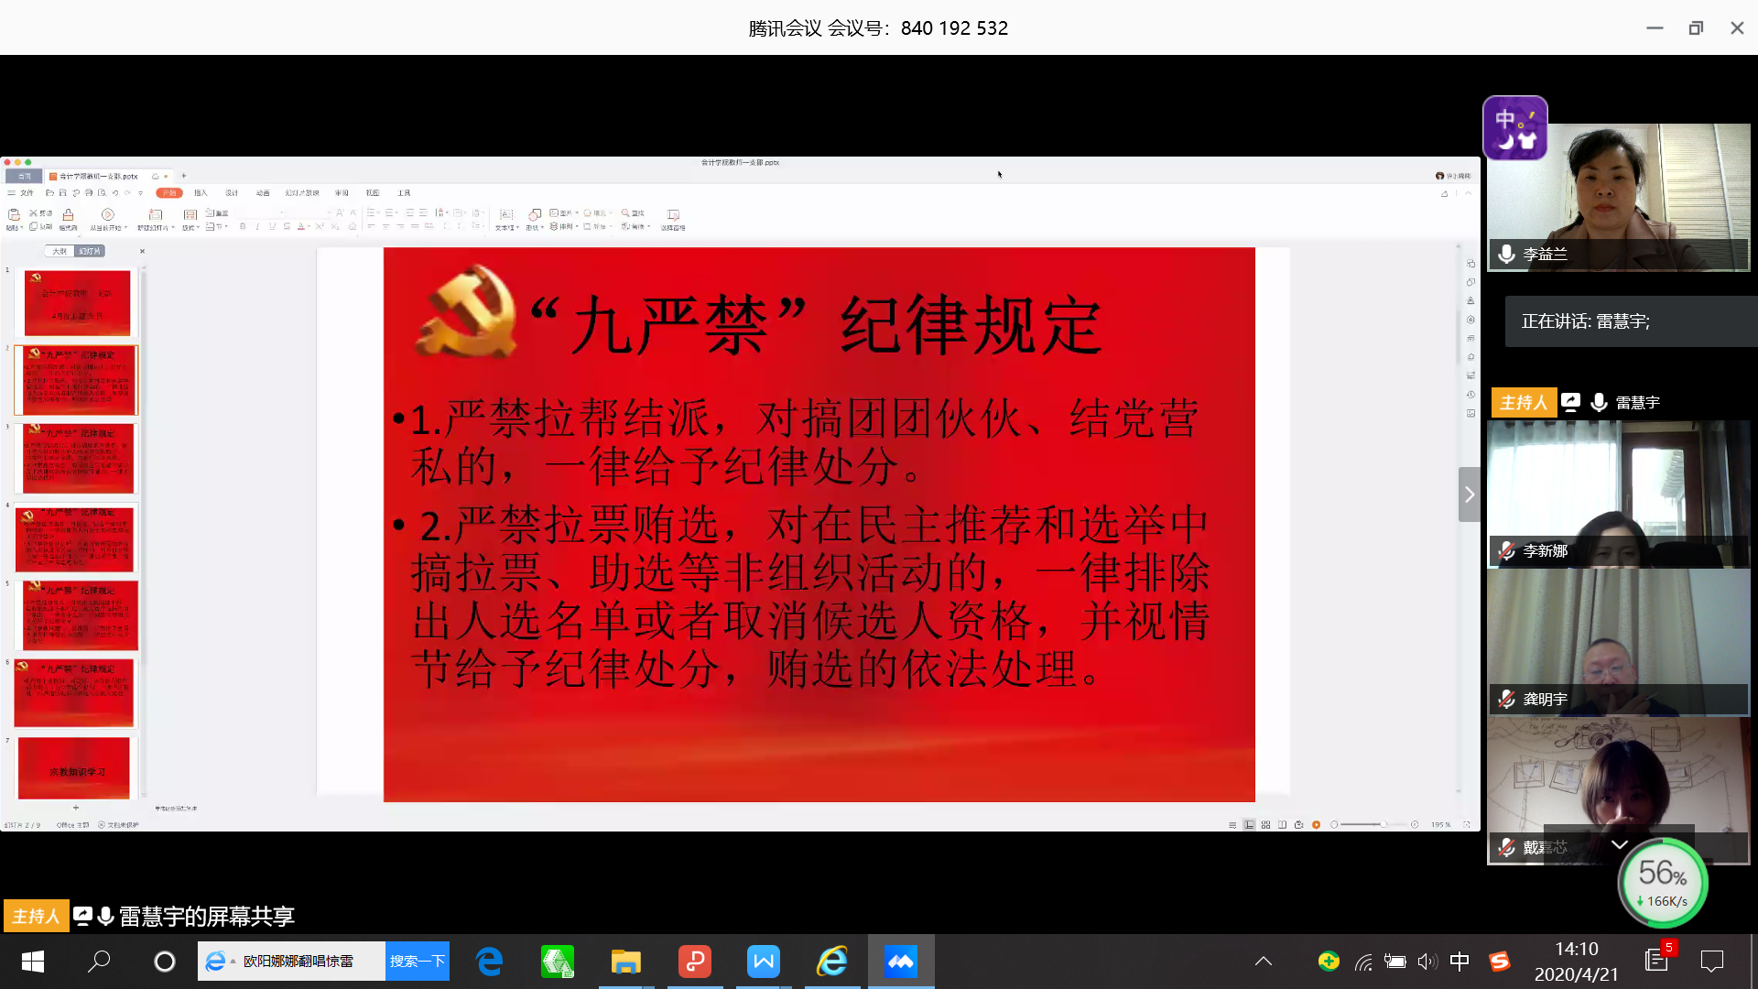Viewport: 1758px width, 989px height.
Task: Open WPS Presentation from the taskbar
Action: click(x=694, y=962)
